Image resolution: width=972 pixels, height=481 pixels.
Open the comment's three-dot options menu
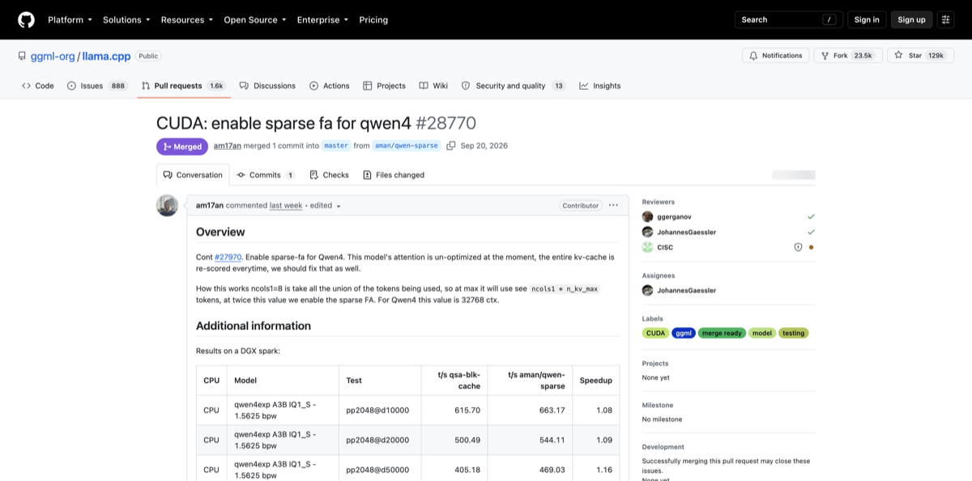tap(613, 206)
